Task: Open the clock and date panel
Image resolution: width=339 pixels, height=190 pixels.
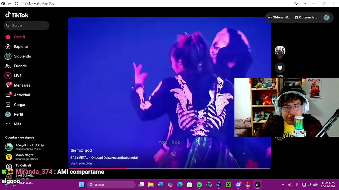Action: click(328, 185)
